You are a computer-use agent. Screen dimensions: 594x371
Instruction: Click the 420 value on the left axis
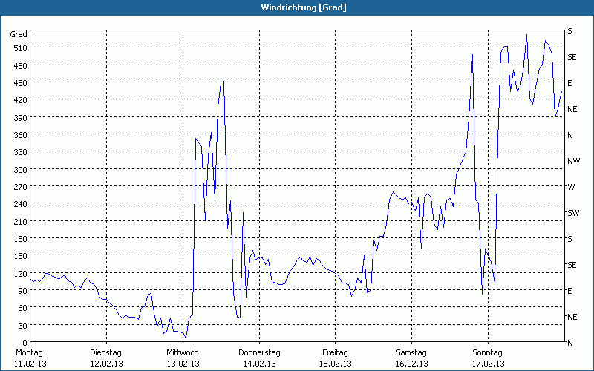pyautogui.click(x=21, y=100)
